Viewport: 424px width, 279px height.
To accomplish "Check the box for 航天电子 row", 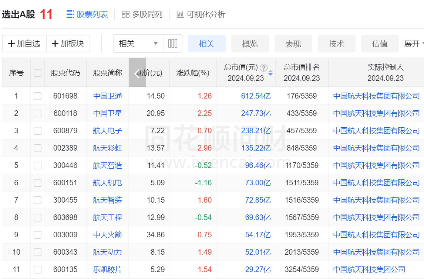I will [x=37, y=131].
